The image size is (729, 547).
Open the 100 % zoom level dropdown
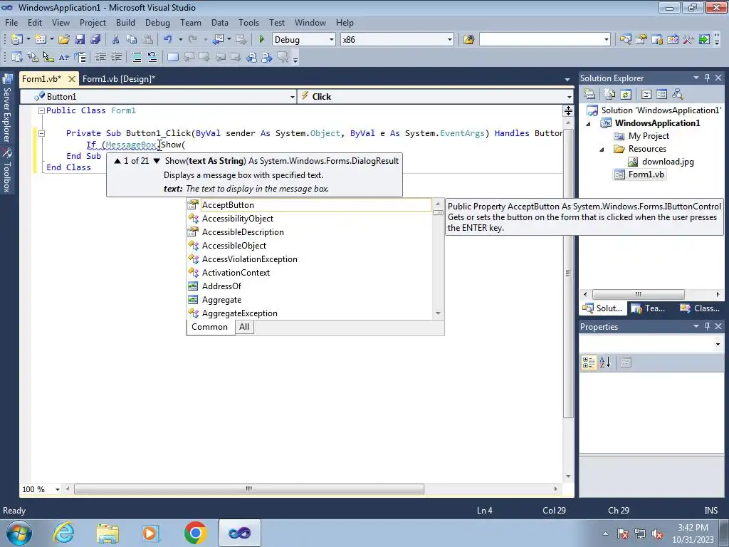tap(58, 489)
